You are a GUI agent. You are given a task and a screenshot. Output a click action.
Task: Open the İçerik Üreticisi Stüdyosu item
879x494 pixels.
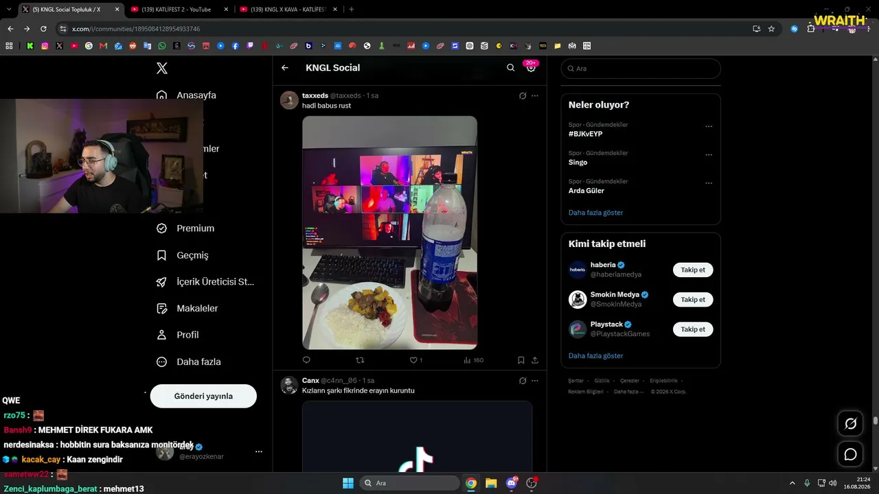pyautogui.click(x=205, y=282)
